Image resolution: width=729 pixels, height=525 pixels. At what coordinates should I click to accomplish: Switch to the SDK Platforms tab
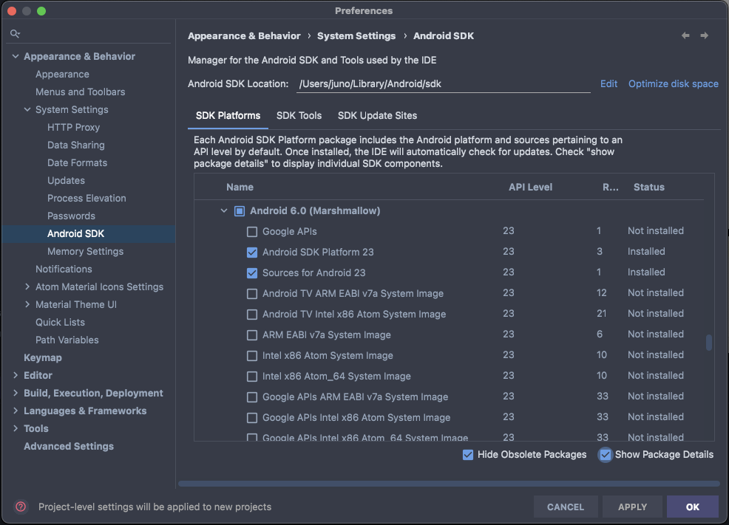coord(228,116)
